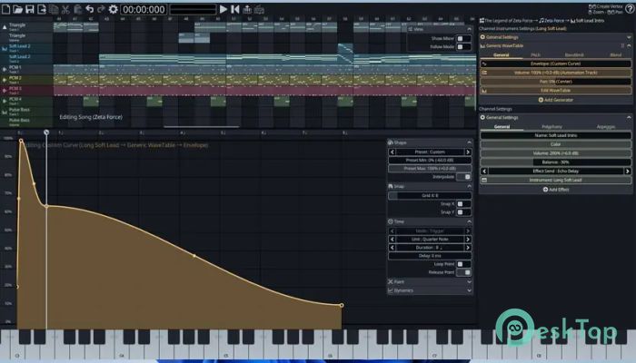Image resolution: width=636 pixels, height=363 pixels.
Task: Click Add Generator
Action: point(555,100)
